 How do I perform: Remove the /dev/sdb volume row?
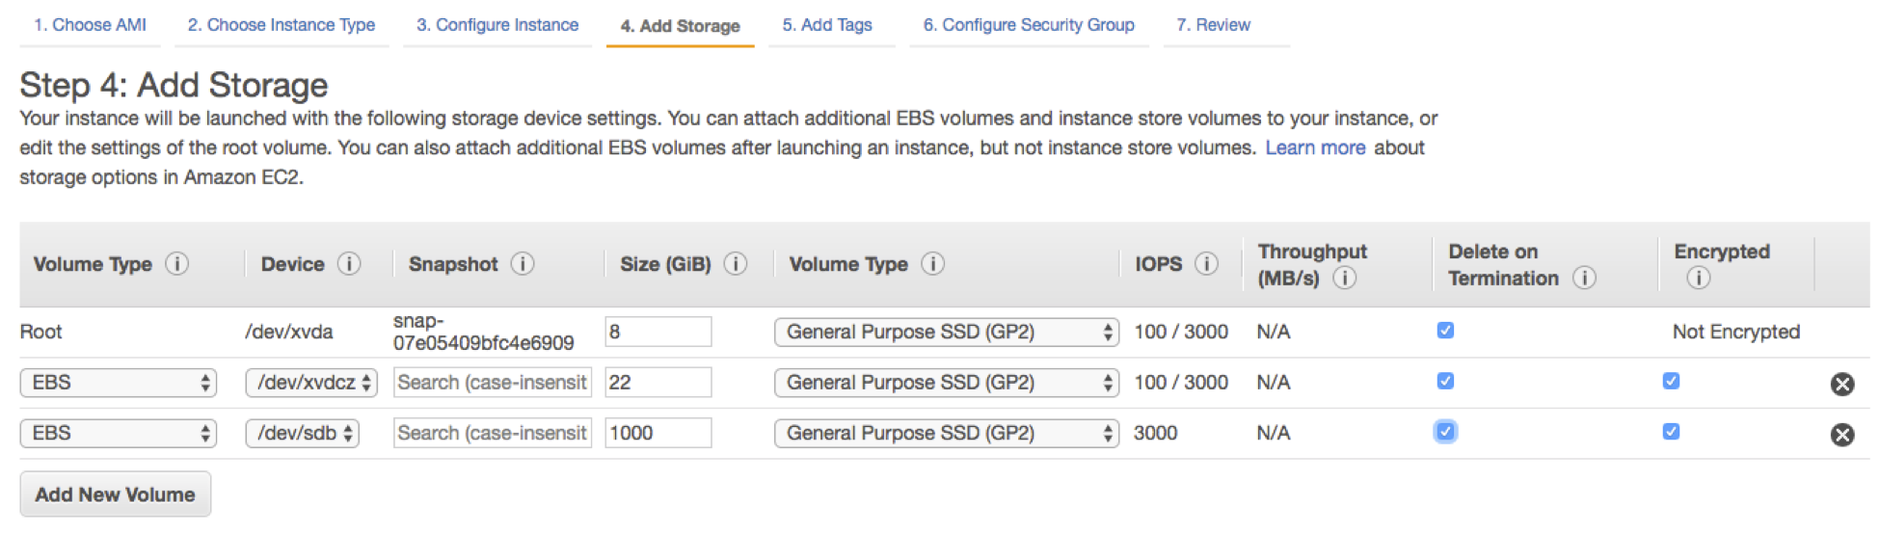coord(1841,435)
